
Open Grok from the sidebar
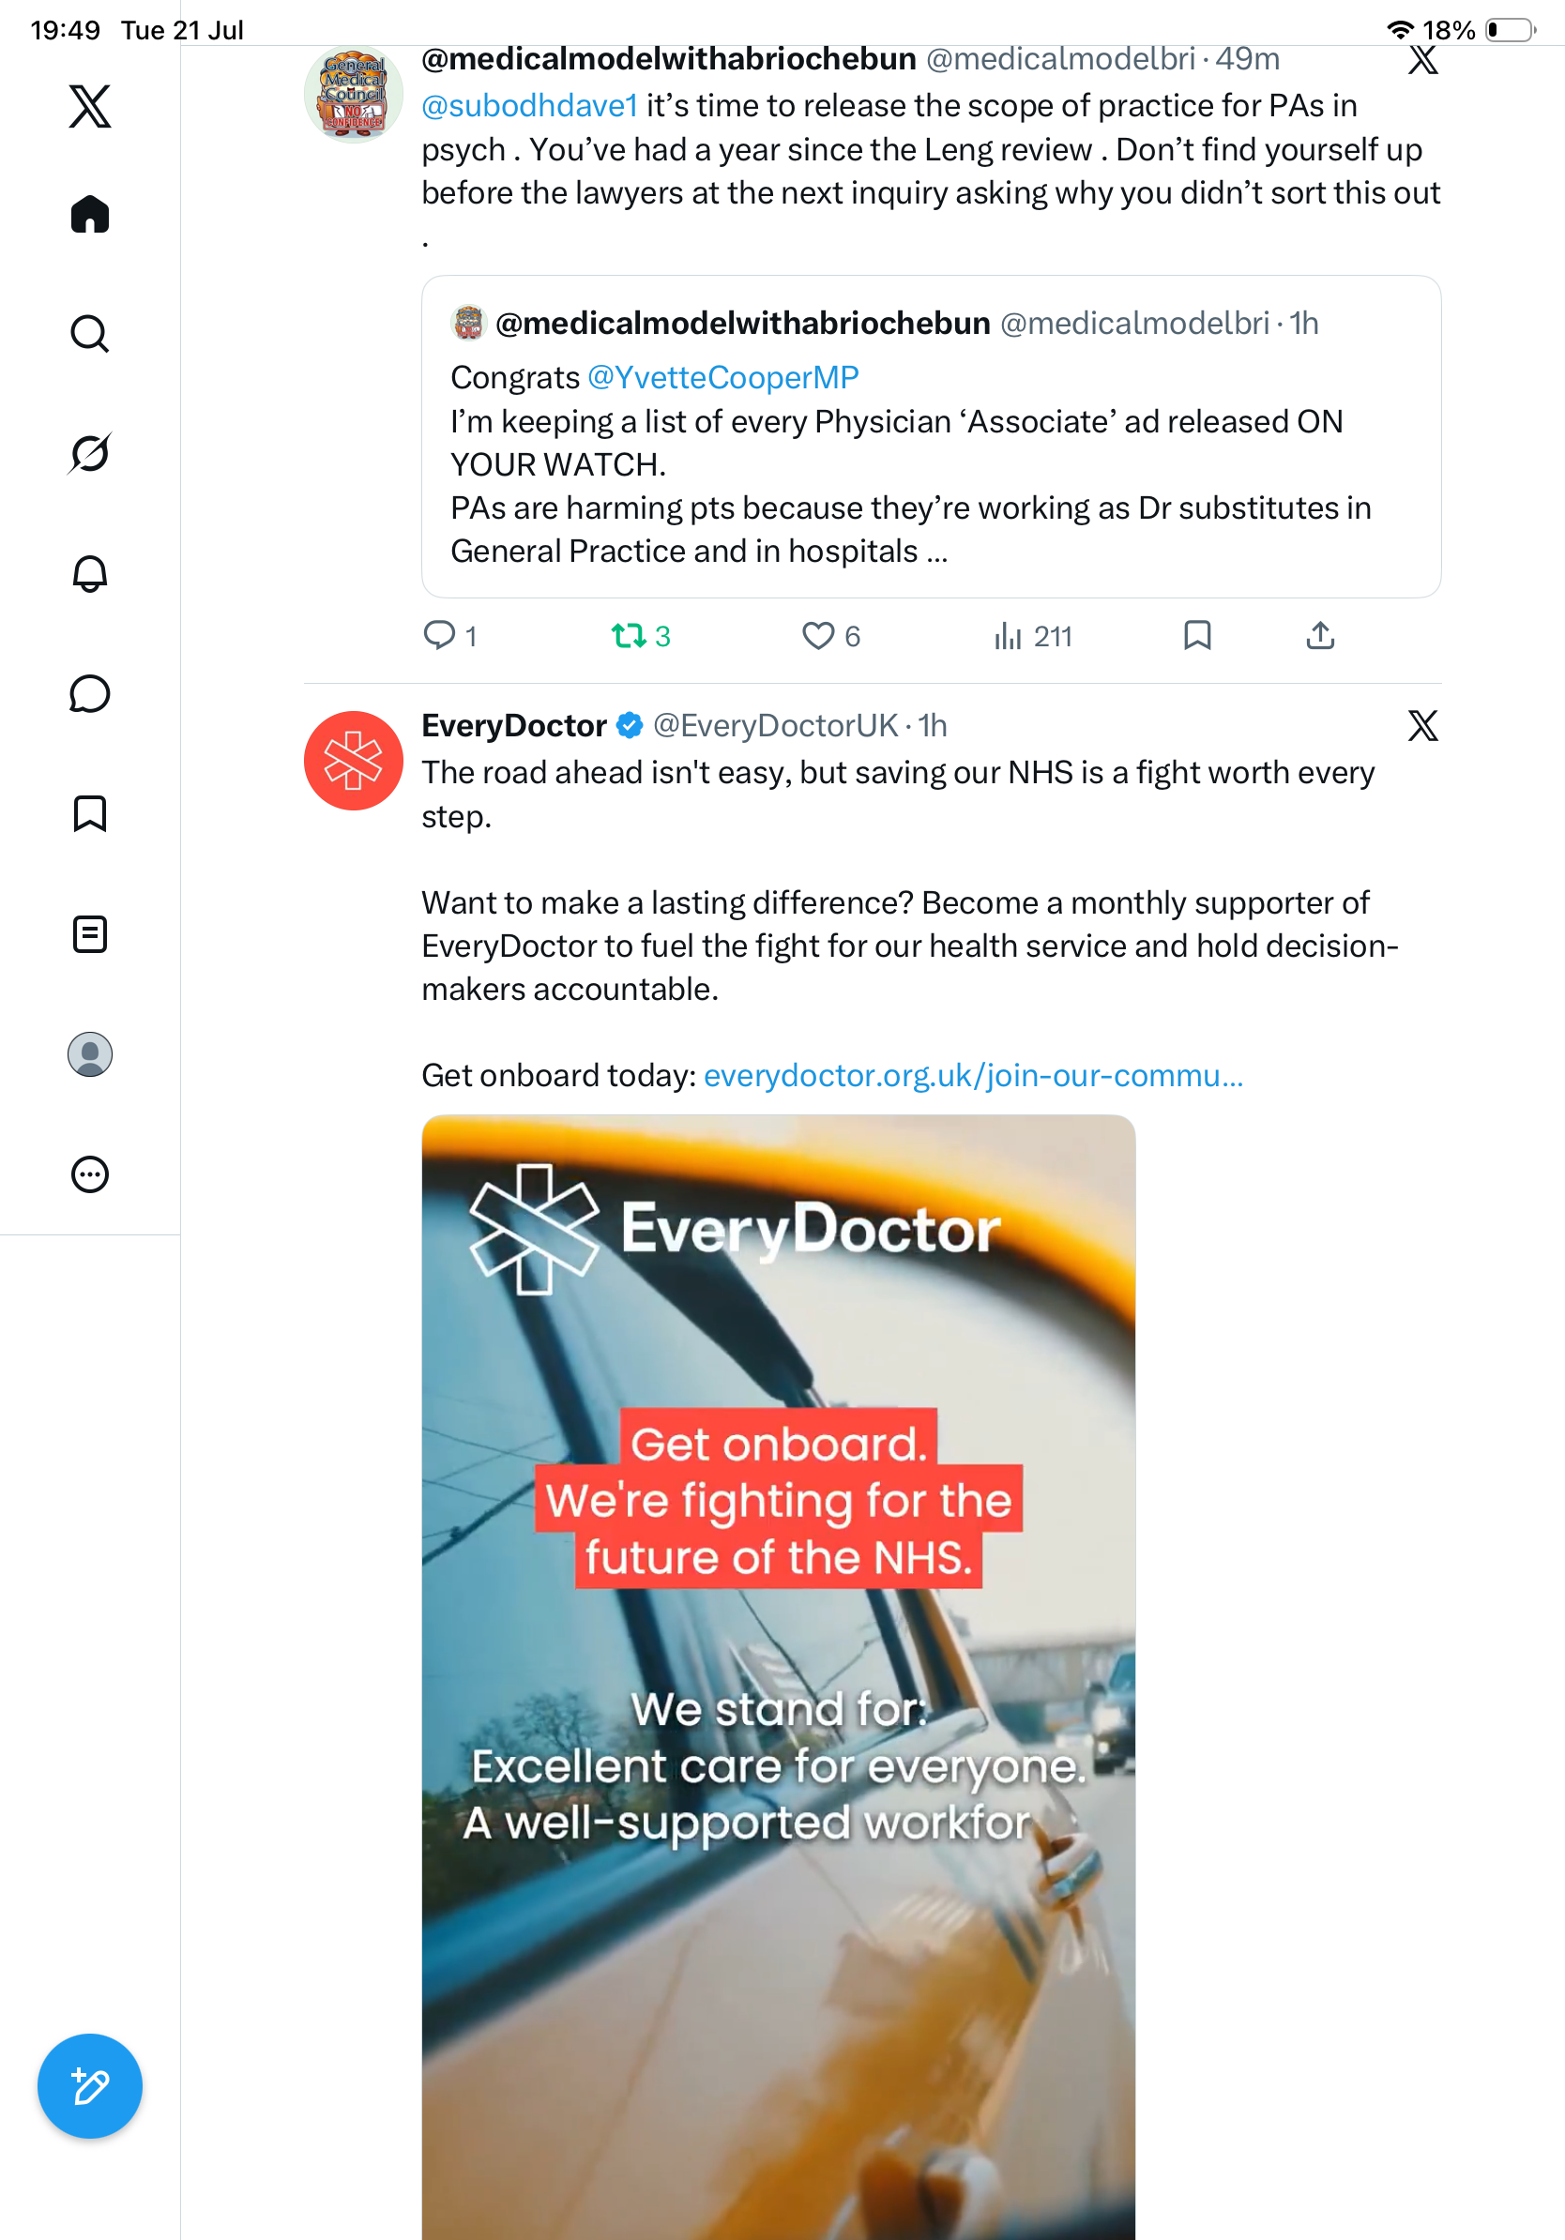pyautogui.click(x=90, y=454)
